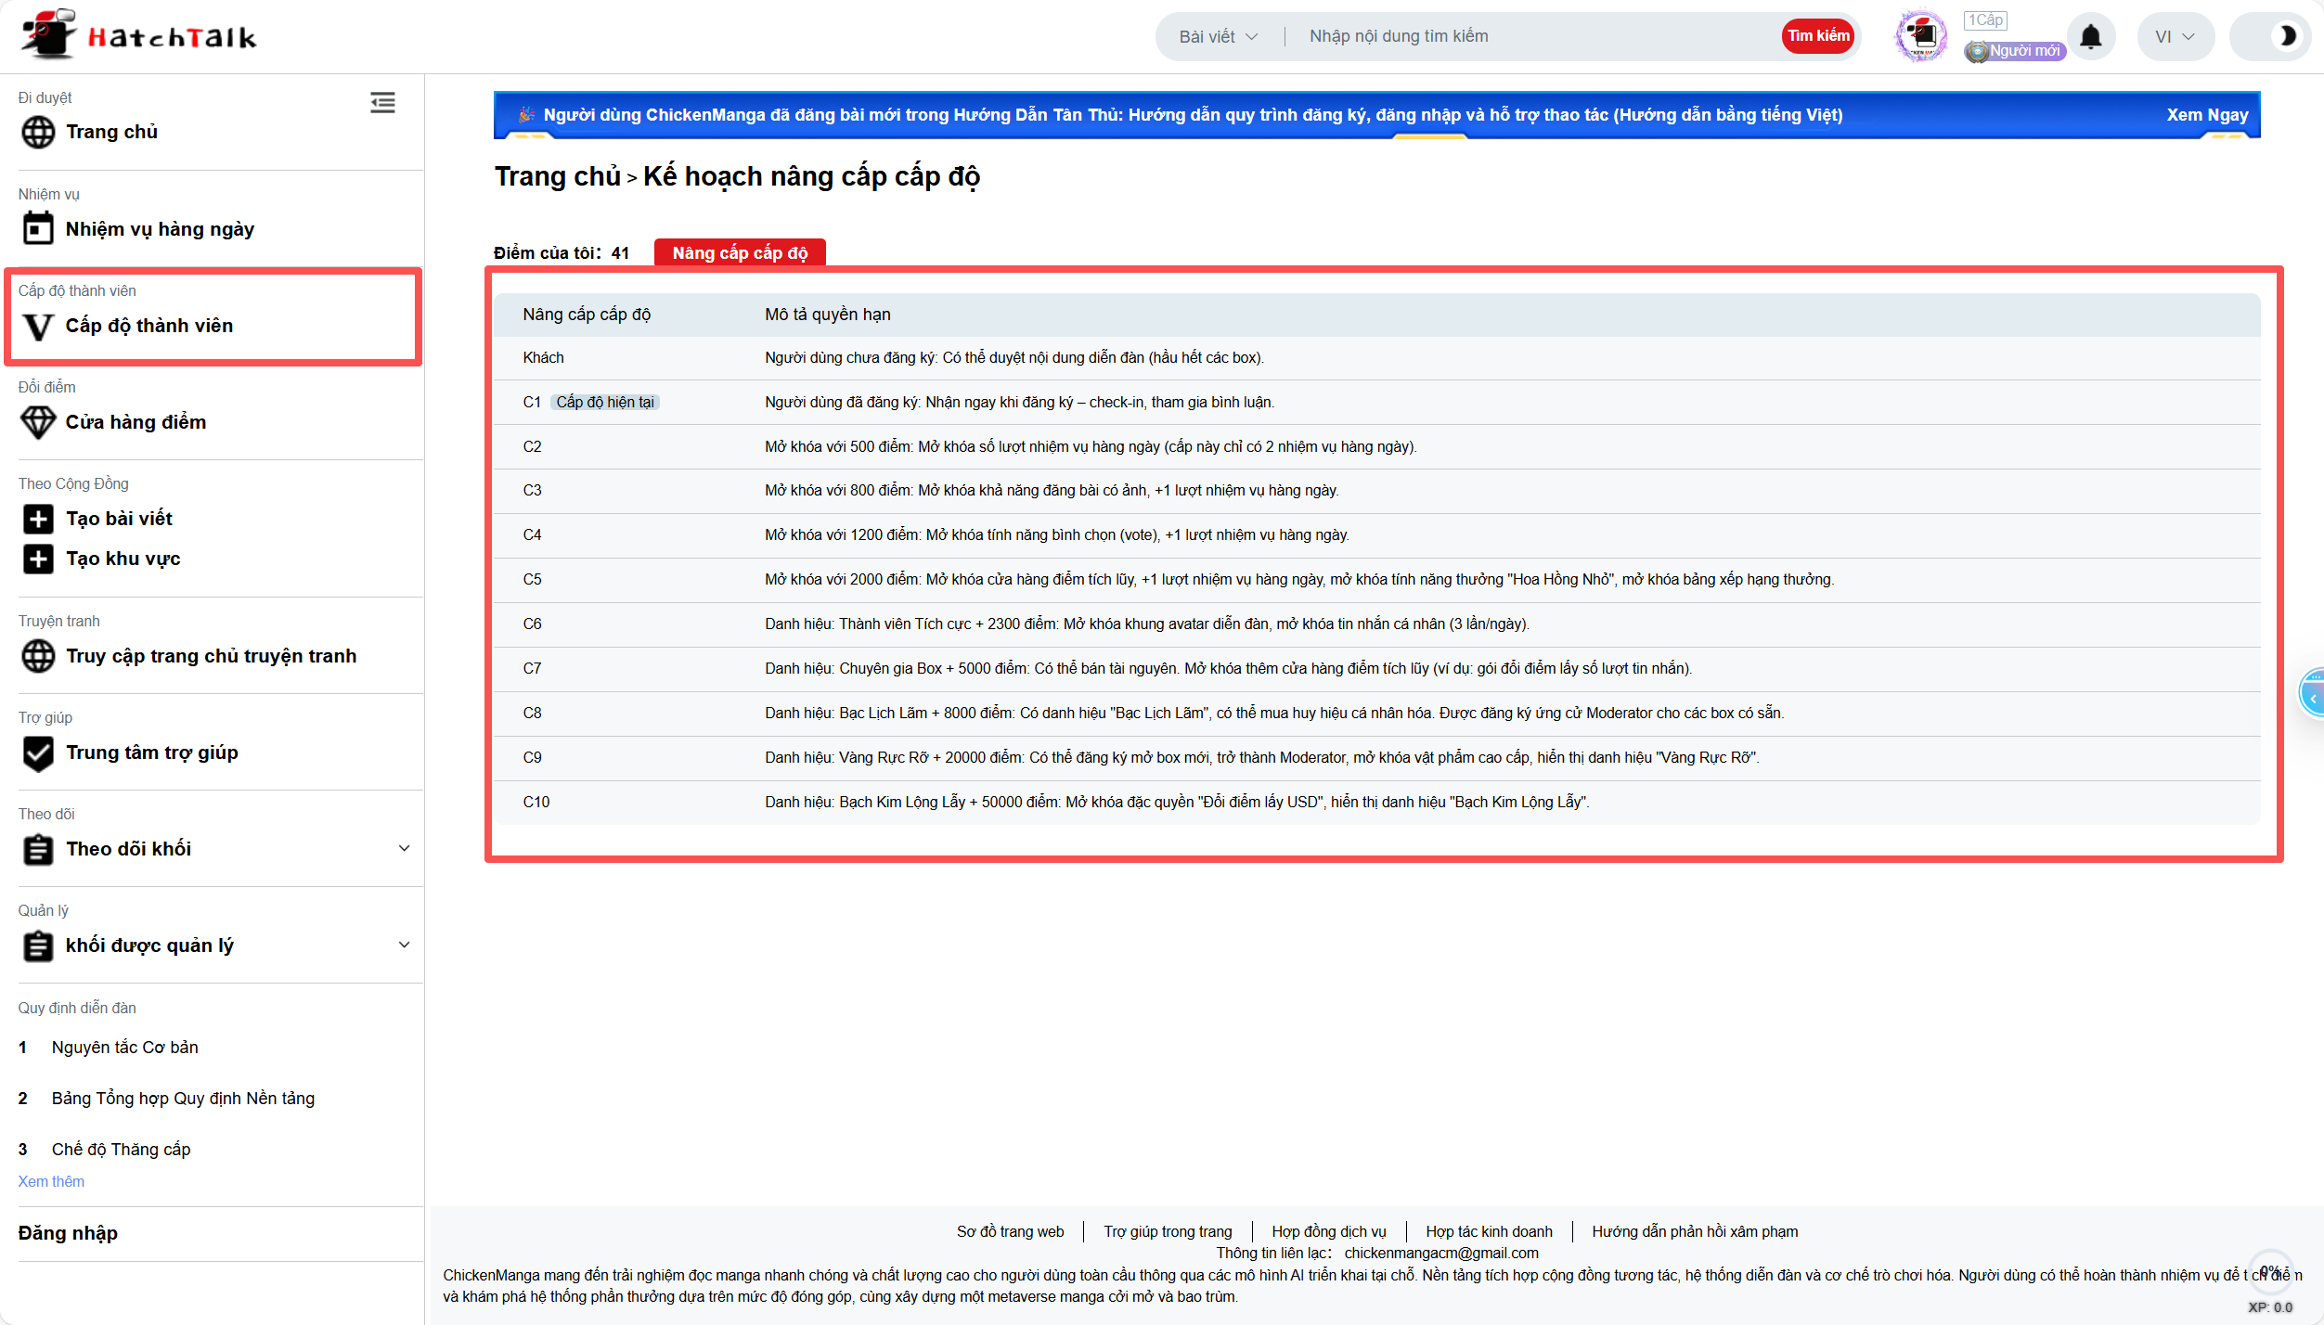The image size is (2324, 1325).
Task: Click the Cửa hàng điểm diamond icon
Action: [x=38, y=422]
